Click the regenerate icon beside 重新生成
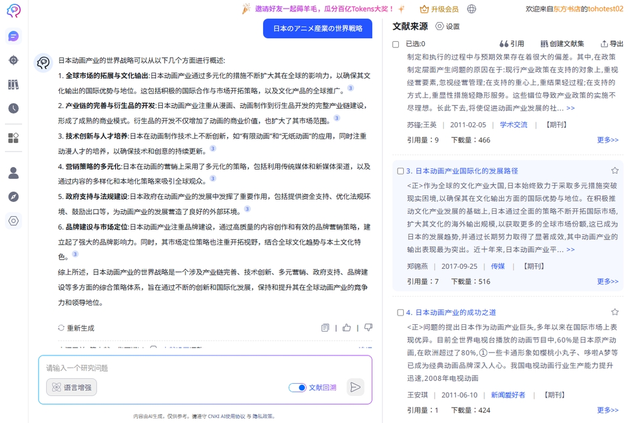 tap(61, 328)
